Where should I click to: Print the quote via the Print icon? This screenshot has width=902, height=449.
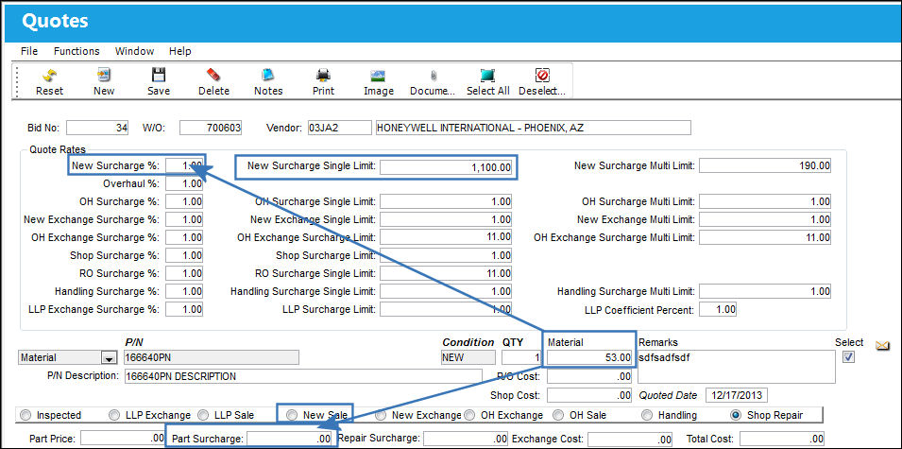[x=323, y=76]
